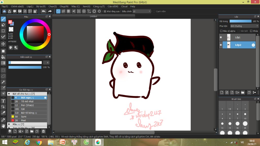Click the Undo arrow in toolbar
This screenshot has height=146, width=260.
click(x=43, y=11)
